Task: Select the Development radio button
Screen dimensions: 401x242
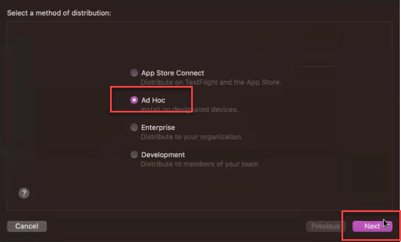Action: 134,154
